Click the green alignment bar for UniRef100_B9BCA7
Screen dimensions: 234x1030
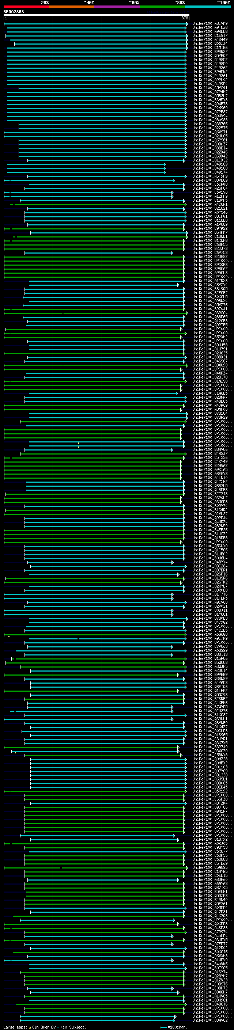click(95, 269)
